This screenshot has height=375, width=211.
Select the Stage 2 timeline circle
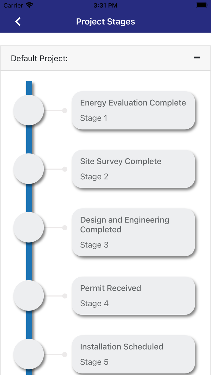coord(29,169)
